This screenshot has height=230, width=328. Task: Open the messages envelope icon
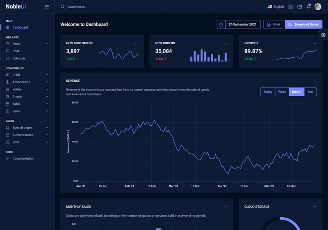(x=300, y=7)
